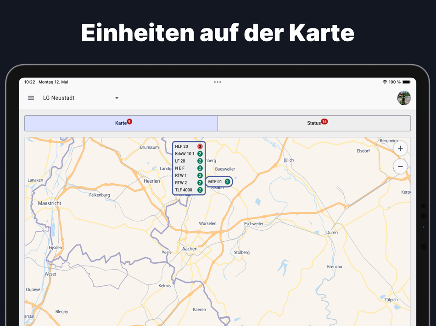
Task: Click the green status badge next to MTF 01
Action: [227, 181]
